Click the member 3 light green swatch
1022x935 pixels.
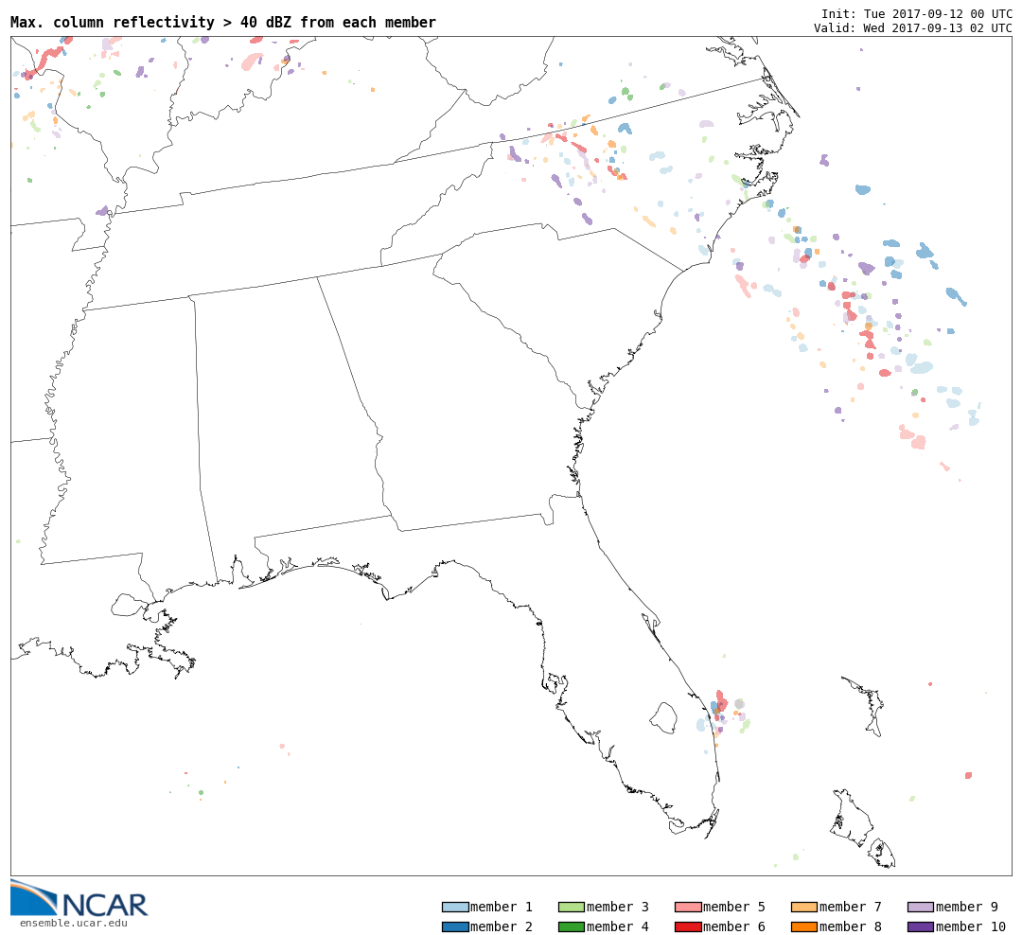click(x=572, y=907)
